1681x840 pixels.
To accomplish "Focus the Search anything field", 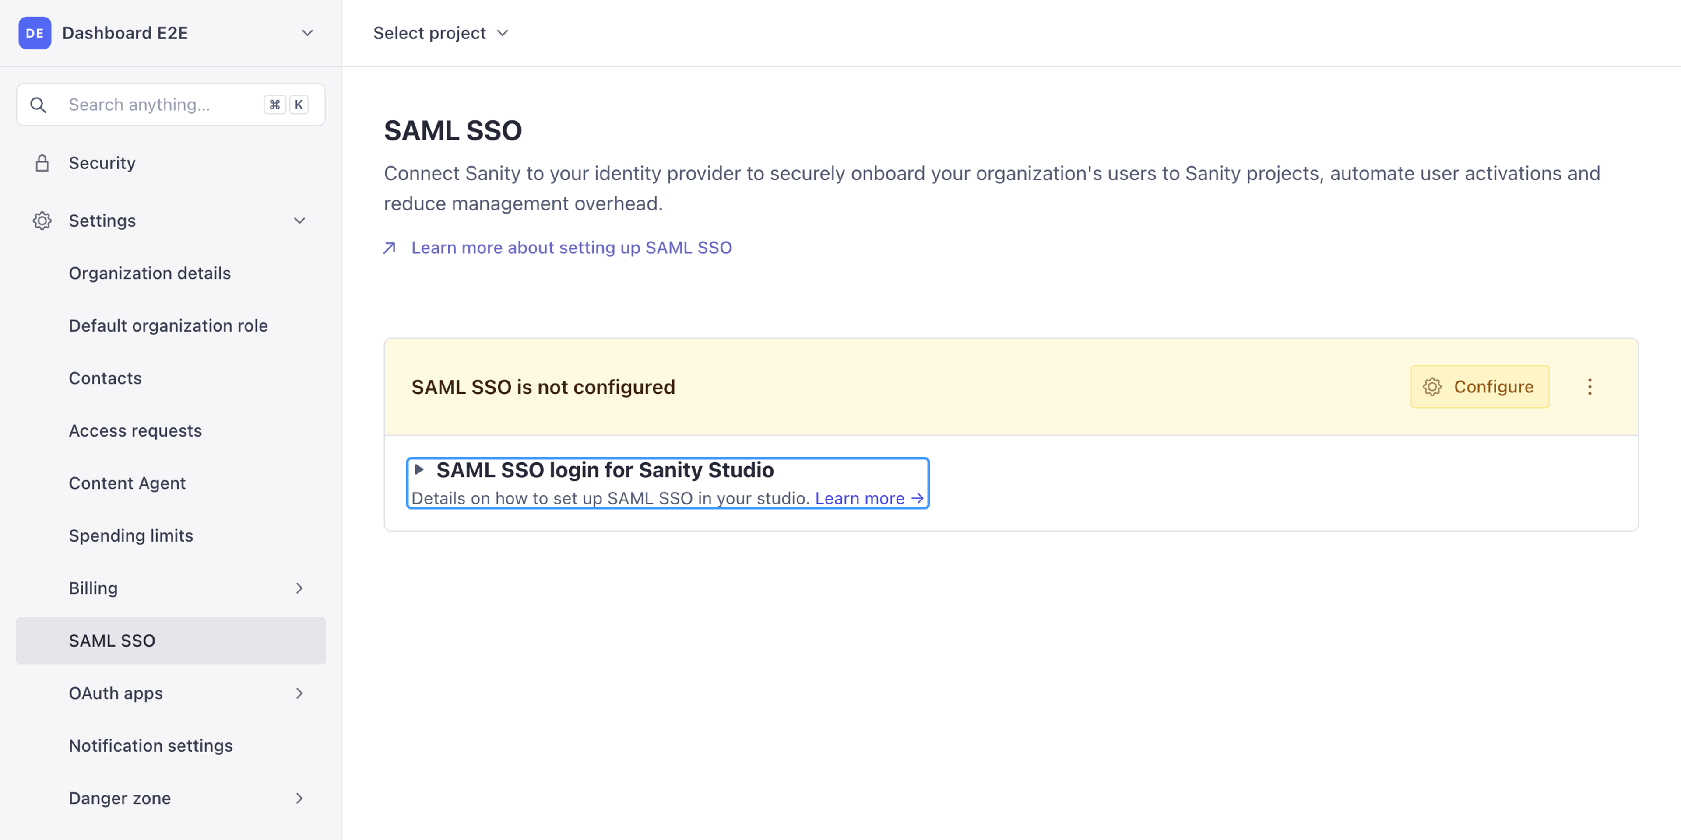I will tap(171, 105).
